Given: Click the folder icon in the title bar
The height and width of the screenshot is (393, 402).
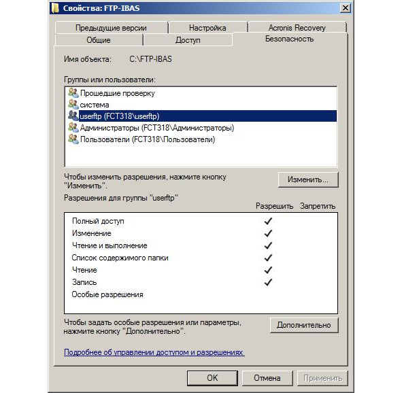Looking at the screenshot, I should 55,8.
